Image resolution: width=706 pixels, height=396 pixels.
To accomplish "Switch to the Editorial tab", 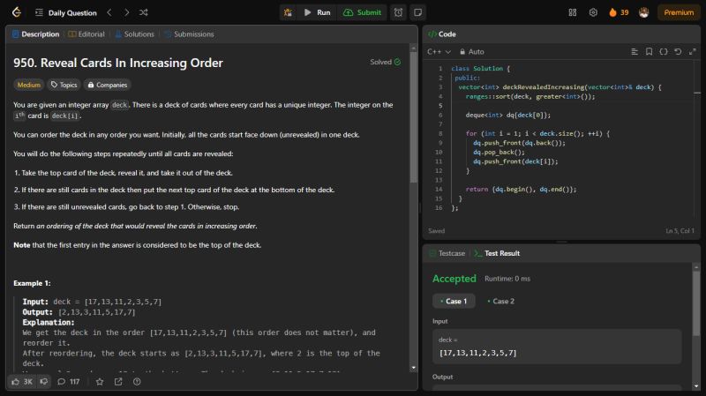I will (86, 34).
